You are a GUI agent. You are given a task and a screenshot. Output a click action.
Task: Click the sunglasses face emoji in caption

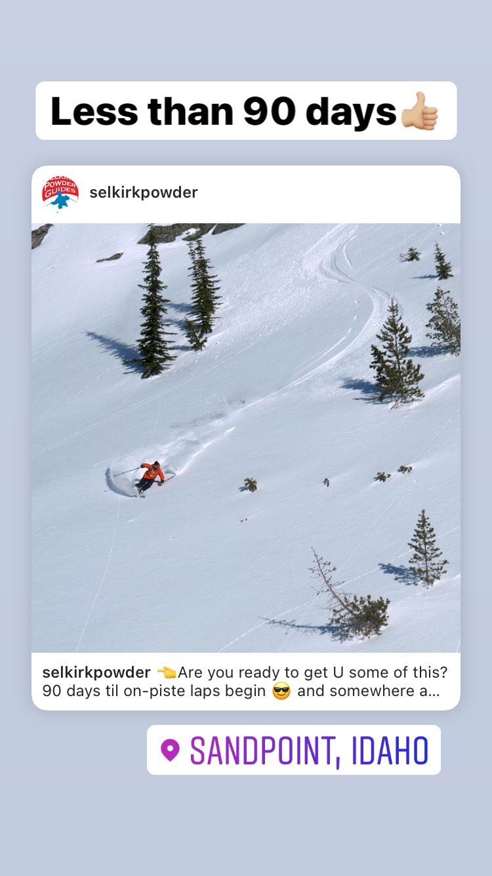tap(281, 691)
